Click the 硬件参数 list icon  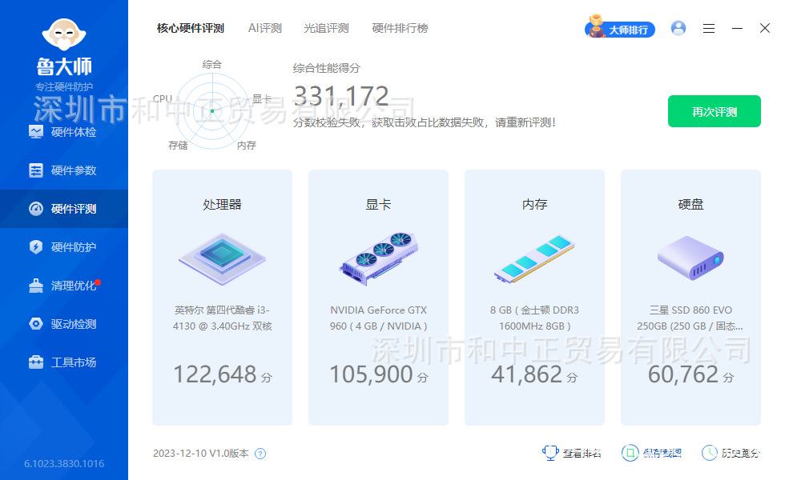36,170
